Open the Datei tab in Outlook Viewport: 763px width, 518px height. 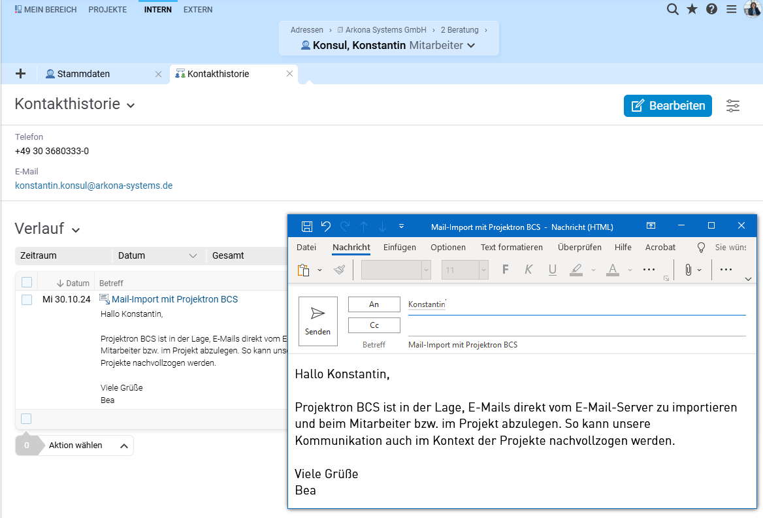point(306,247)
